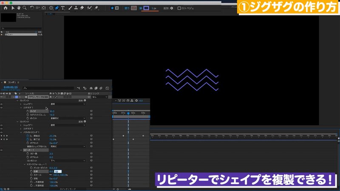Click the layer label color swatch
The width and height of the screenshot is (340, 191).
(x=17, y=97)
